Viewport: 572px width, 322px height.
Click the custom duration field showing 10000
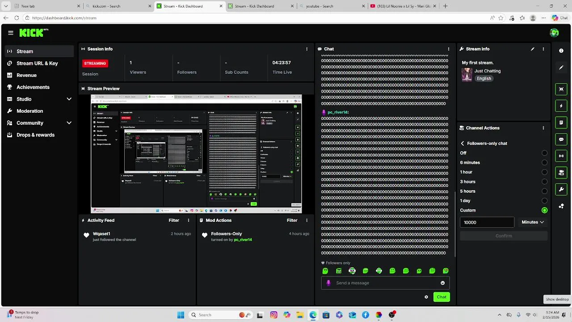point(487,222)
